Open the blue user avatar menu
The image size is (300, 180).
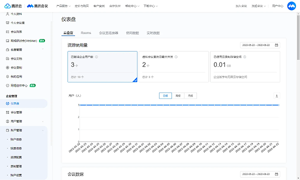pos(291,6)
